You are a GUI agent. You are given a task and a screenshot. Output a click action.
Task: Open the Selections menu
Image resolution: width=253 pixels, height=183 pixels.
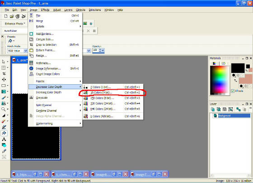coord(95,10)
